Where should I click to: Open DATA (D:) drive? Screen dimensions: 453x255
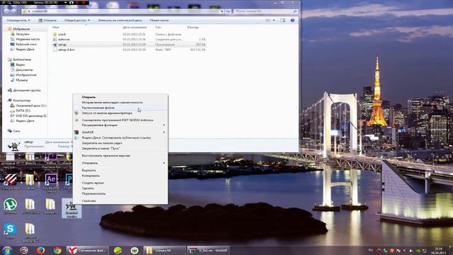click(23, 110)
